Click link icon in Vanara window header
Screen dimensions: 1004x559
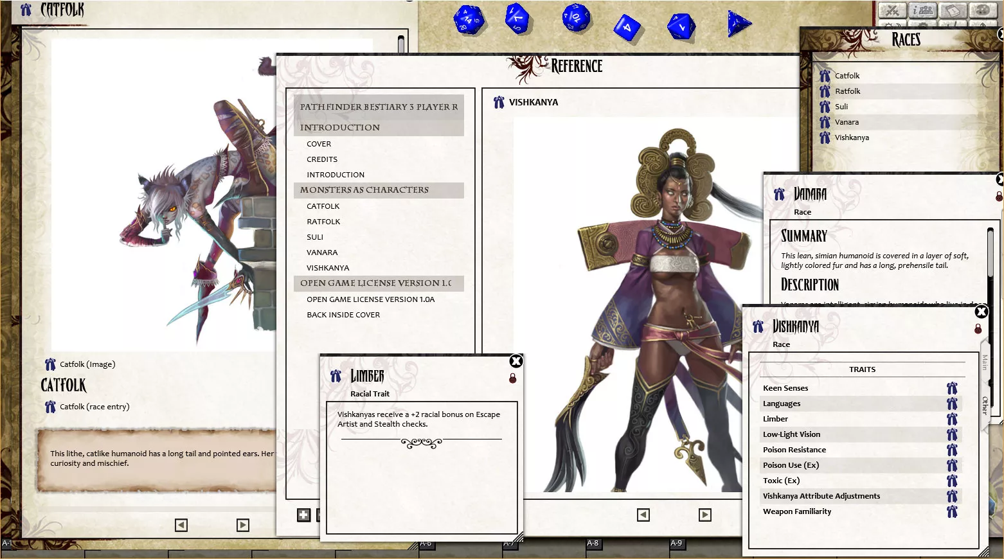(779, 194)
